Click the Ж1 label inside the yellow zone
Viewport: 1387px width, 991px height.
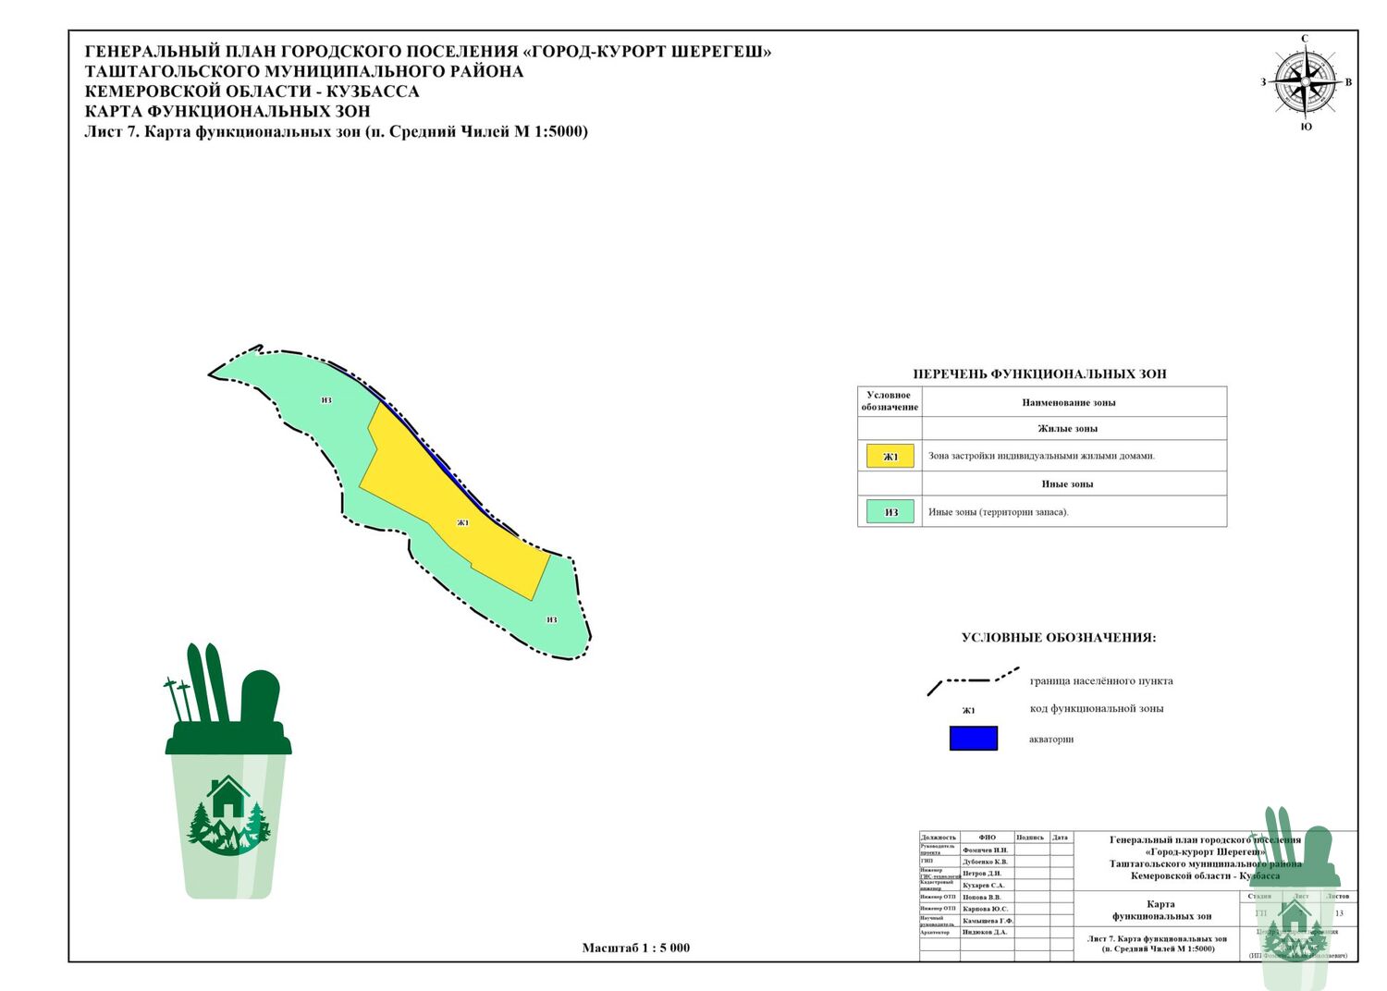463,523
